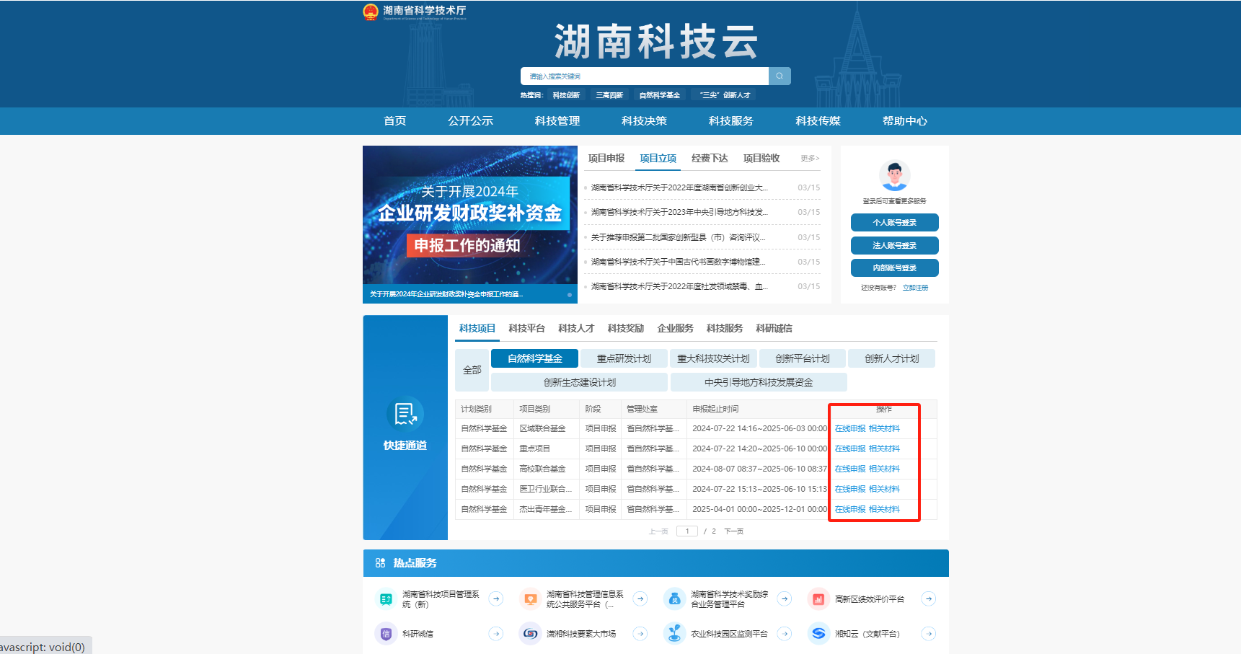Select the 创新人才计划 filter

point(891,358)
